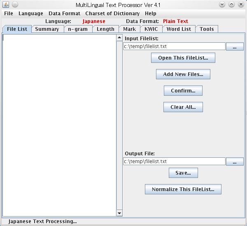247x226 pixels.
Task: Open the Language menu
Action: coord(31,14)
